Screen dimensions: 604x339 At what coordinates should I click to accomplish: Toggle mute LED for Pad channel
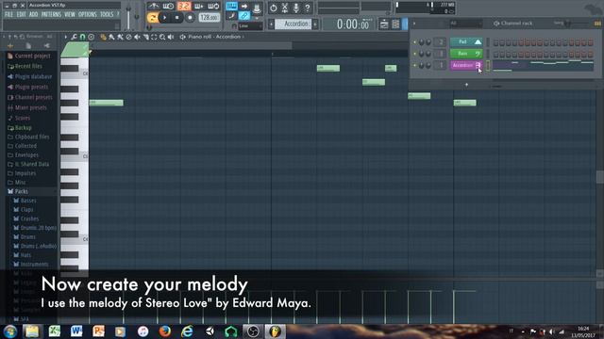[x=415, y=41]
